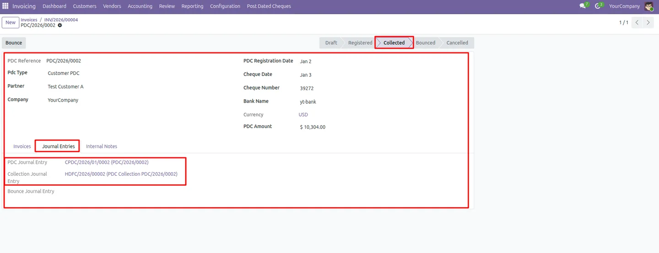The width and height of the screenshot is (659, 253).
Task: Click the registration date Jan 2
Action: coord(306,61)
